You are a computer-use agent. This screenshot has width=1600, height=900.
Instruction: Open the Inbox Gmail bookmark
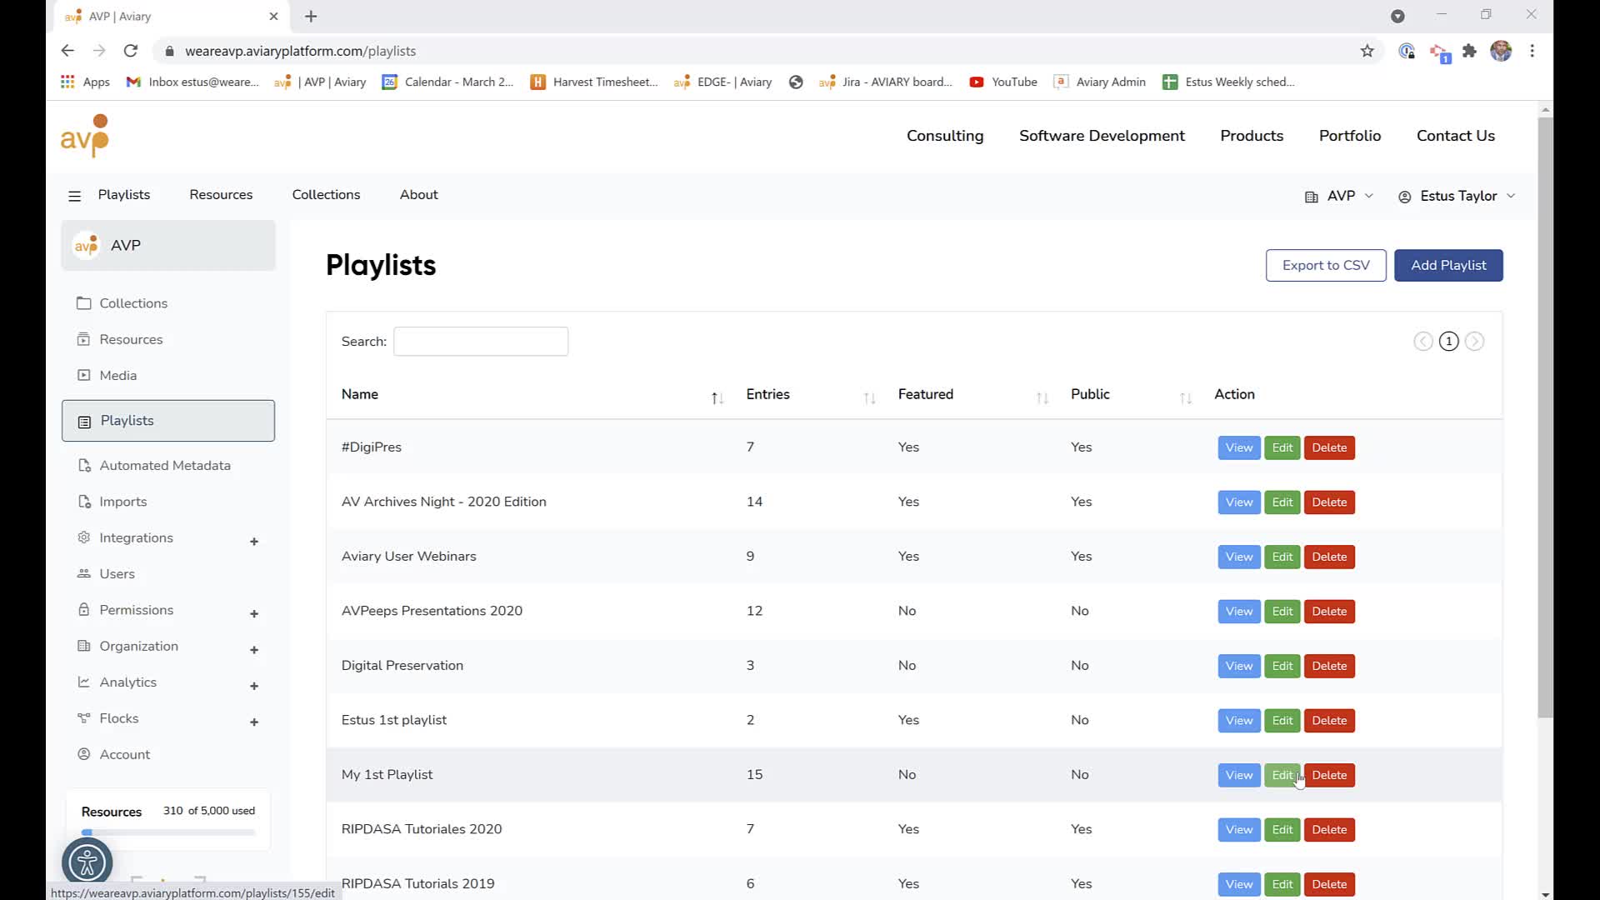pos(192,82)
